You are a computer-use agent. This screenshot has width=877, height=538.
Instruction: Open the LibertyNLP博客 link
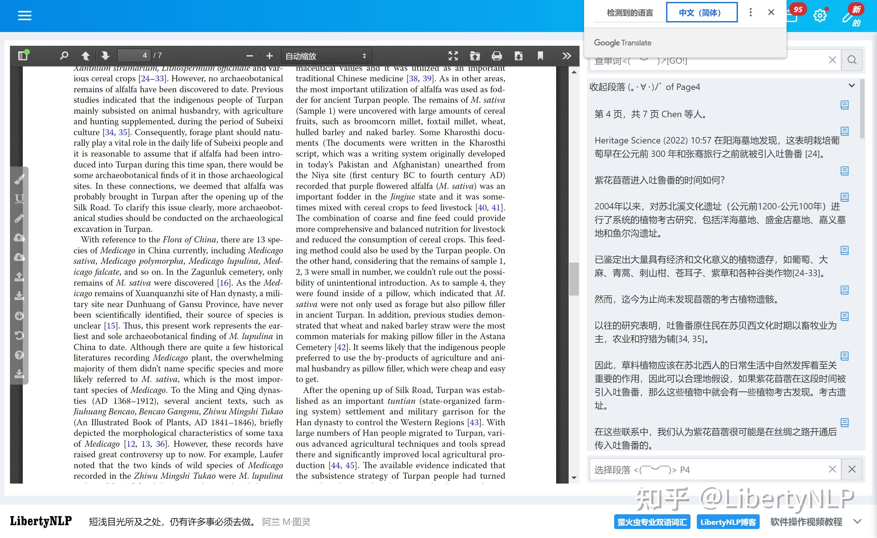pyautogui.click(x=728, y=522)
